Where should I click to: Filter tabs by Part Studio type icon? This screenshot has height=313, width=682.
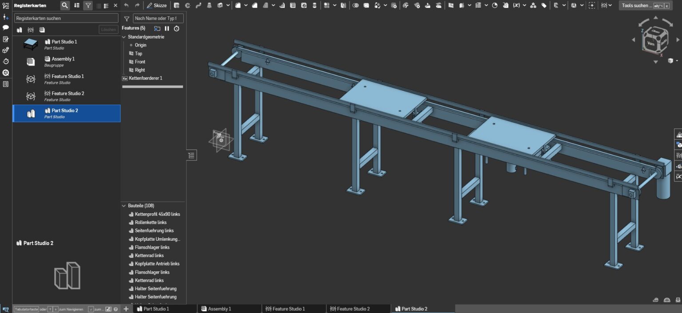pyautogui.click(x=20, y=30)
